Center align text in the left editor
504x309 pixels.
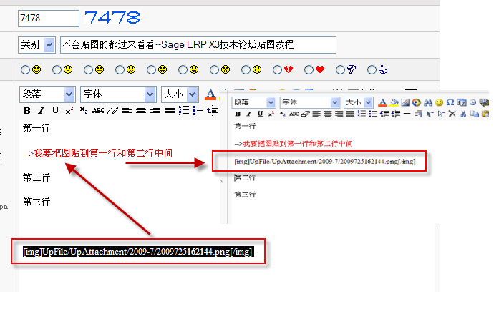click(x=141, y=111)
